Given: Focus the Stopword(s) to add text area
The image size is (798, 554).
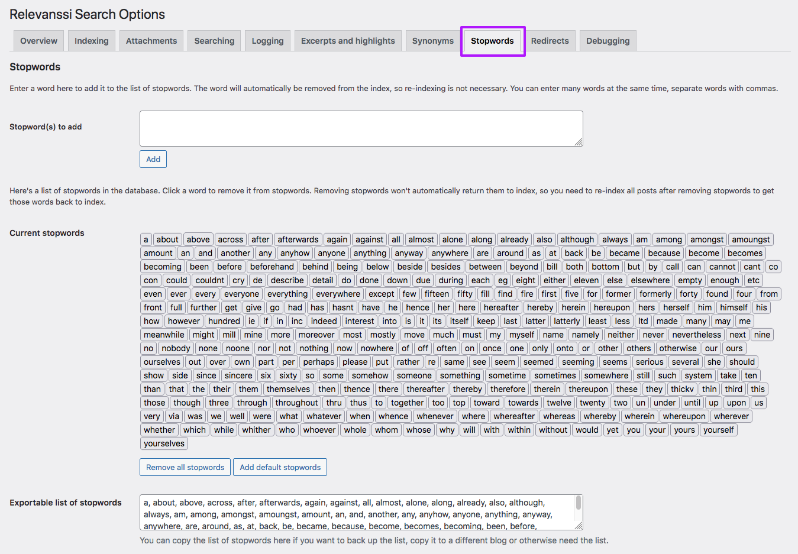Looking at the screenshot, I should 361,128.
